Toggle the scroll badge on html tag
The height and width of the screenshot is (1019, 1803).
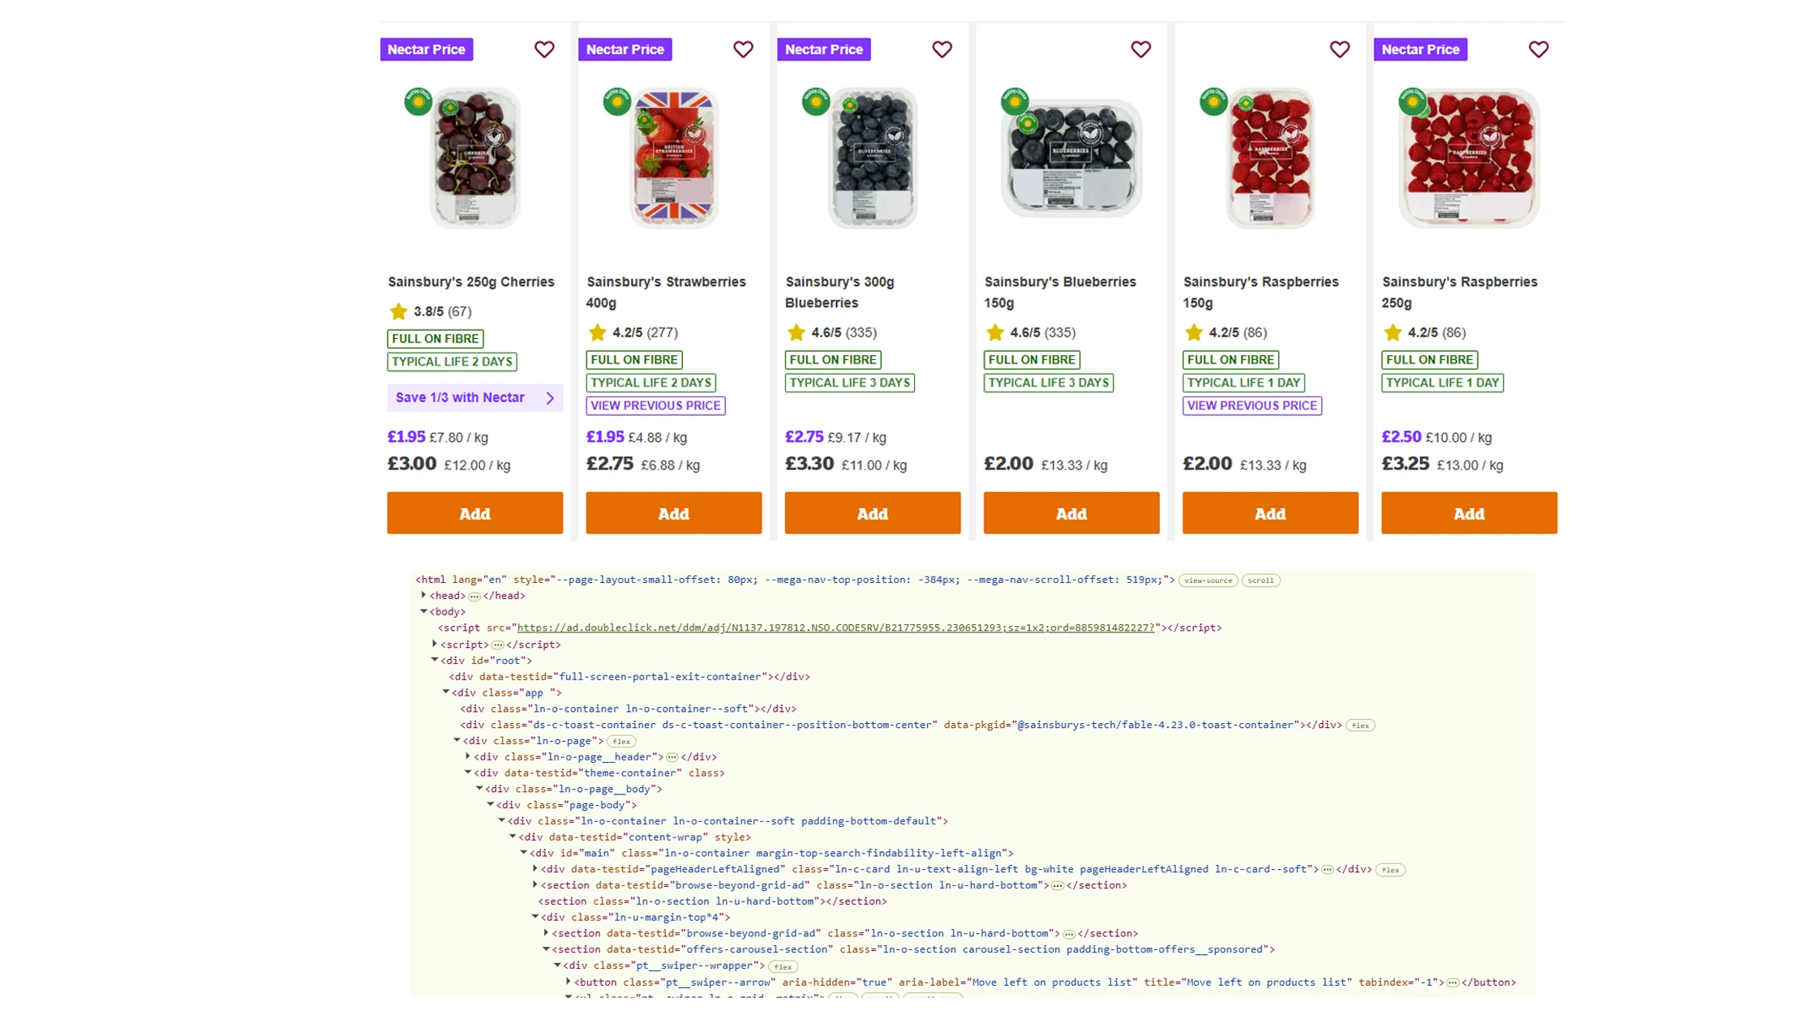(1260, 580)
